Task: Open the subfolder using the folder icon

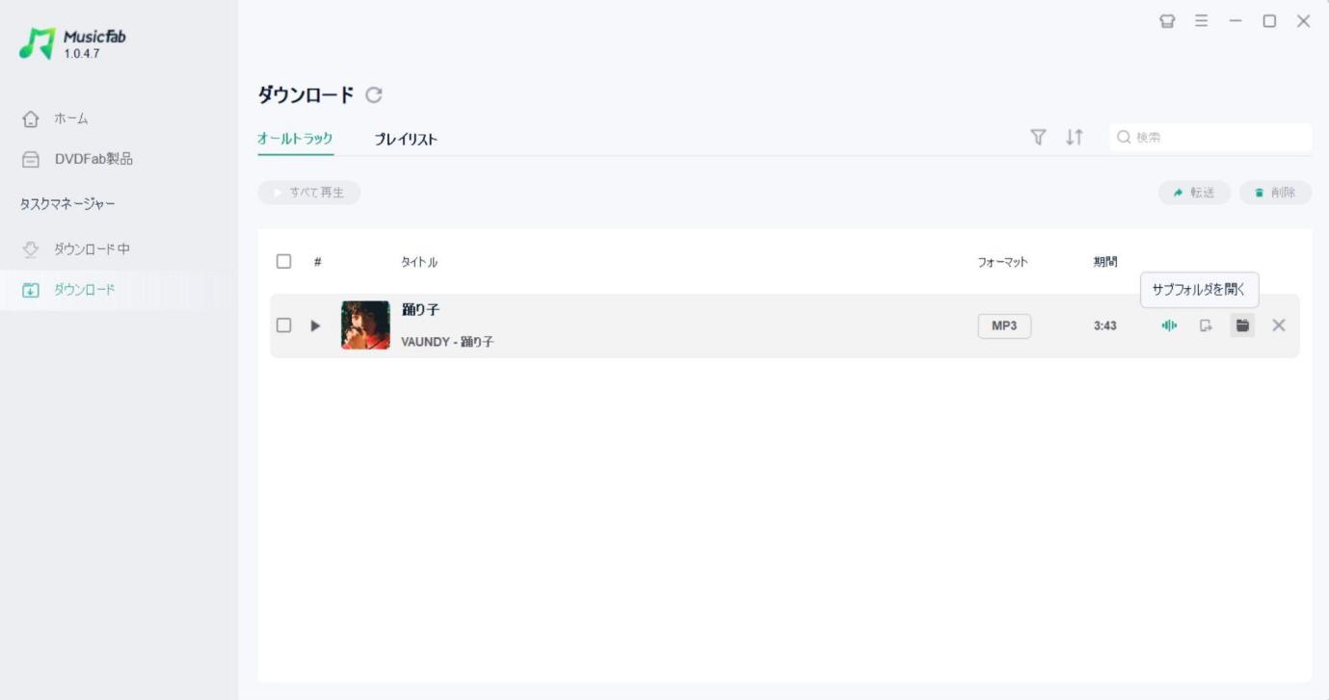Action: 1242,325
